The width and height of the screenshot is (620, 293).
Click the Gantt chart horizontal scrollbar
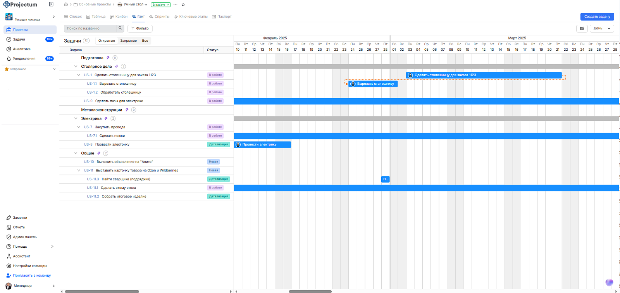pyautogui.click(x=310, y=291)
